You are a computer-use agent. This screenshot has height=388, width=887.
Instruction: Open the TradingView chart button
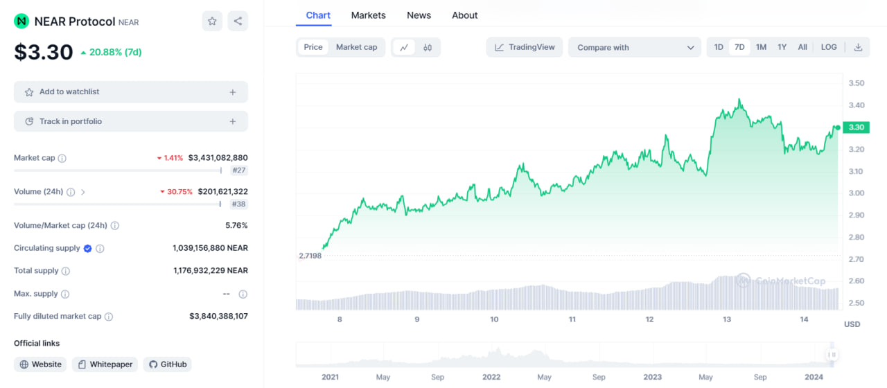[525, 47]
